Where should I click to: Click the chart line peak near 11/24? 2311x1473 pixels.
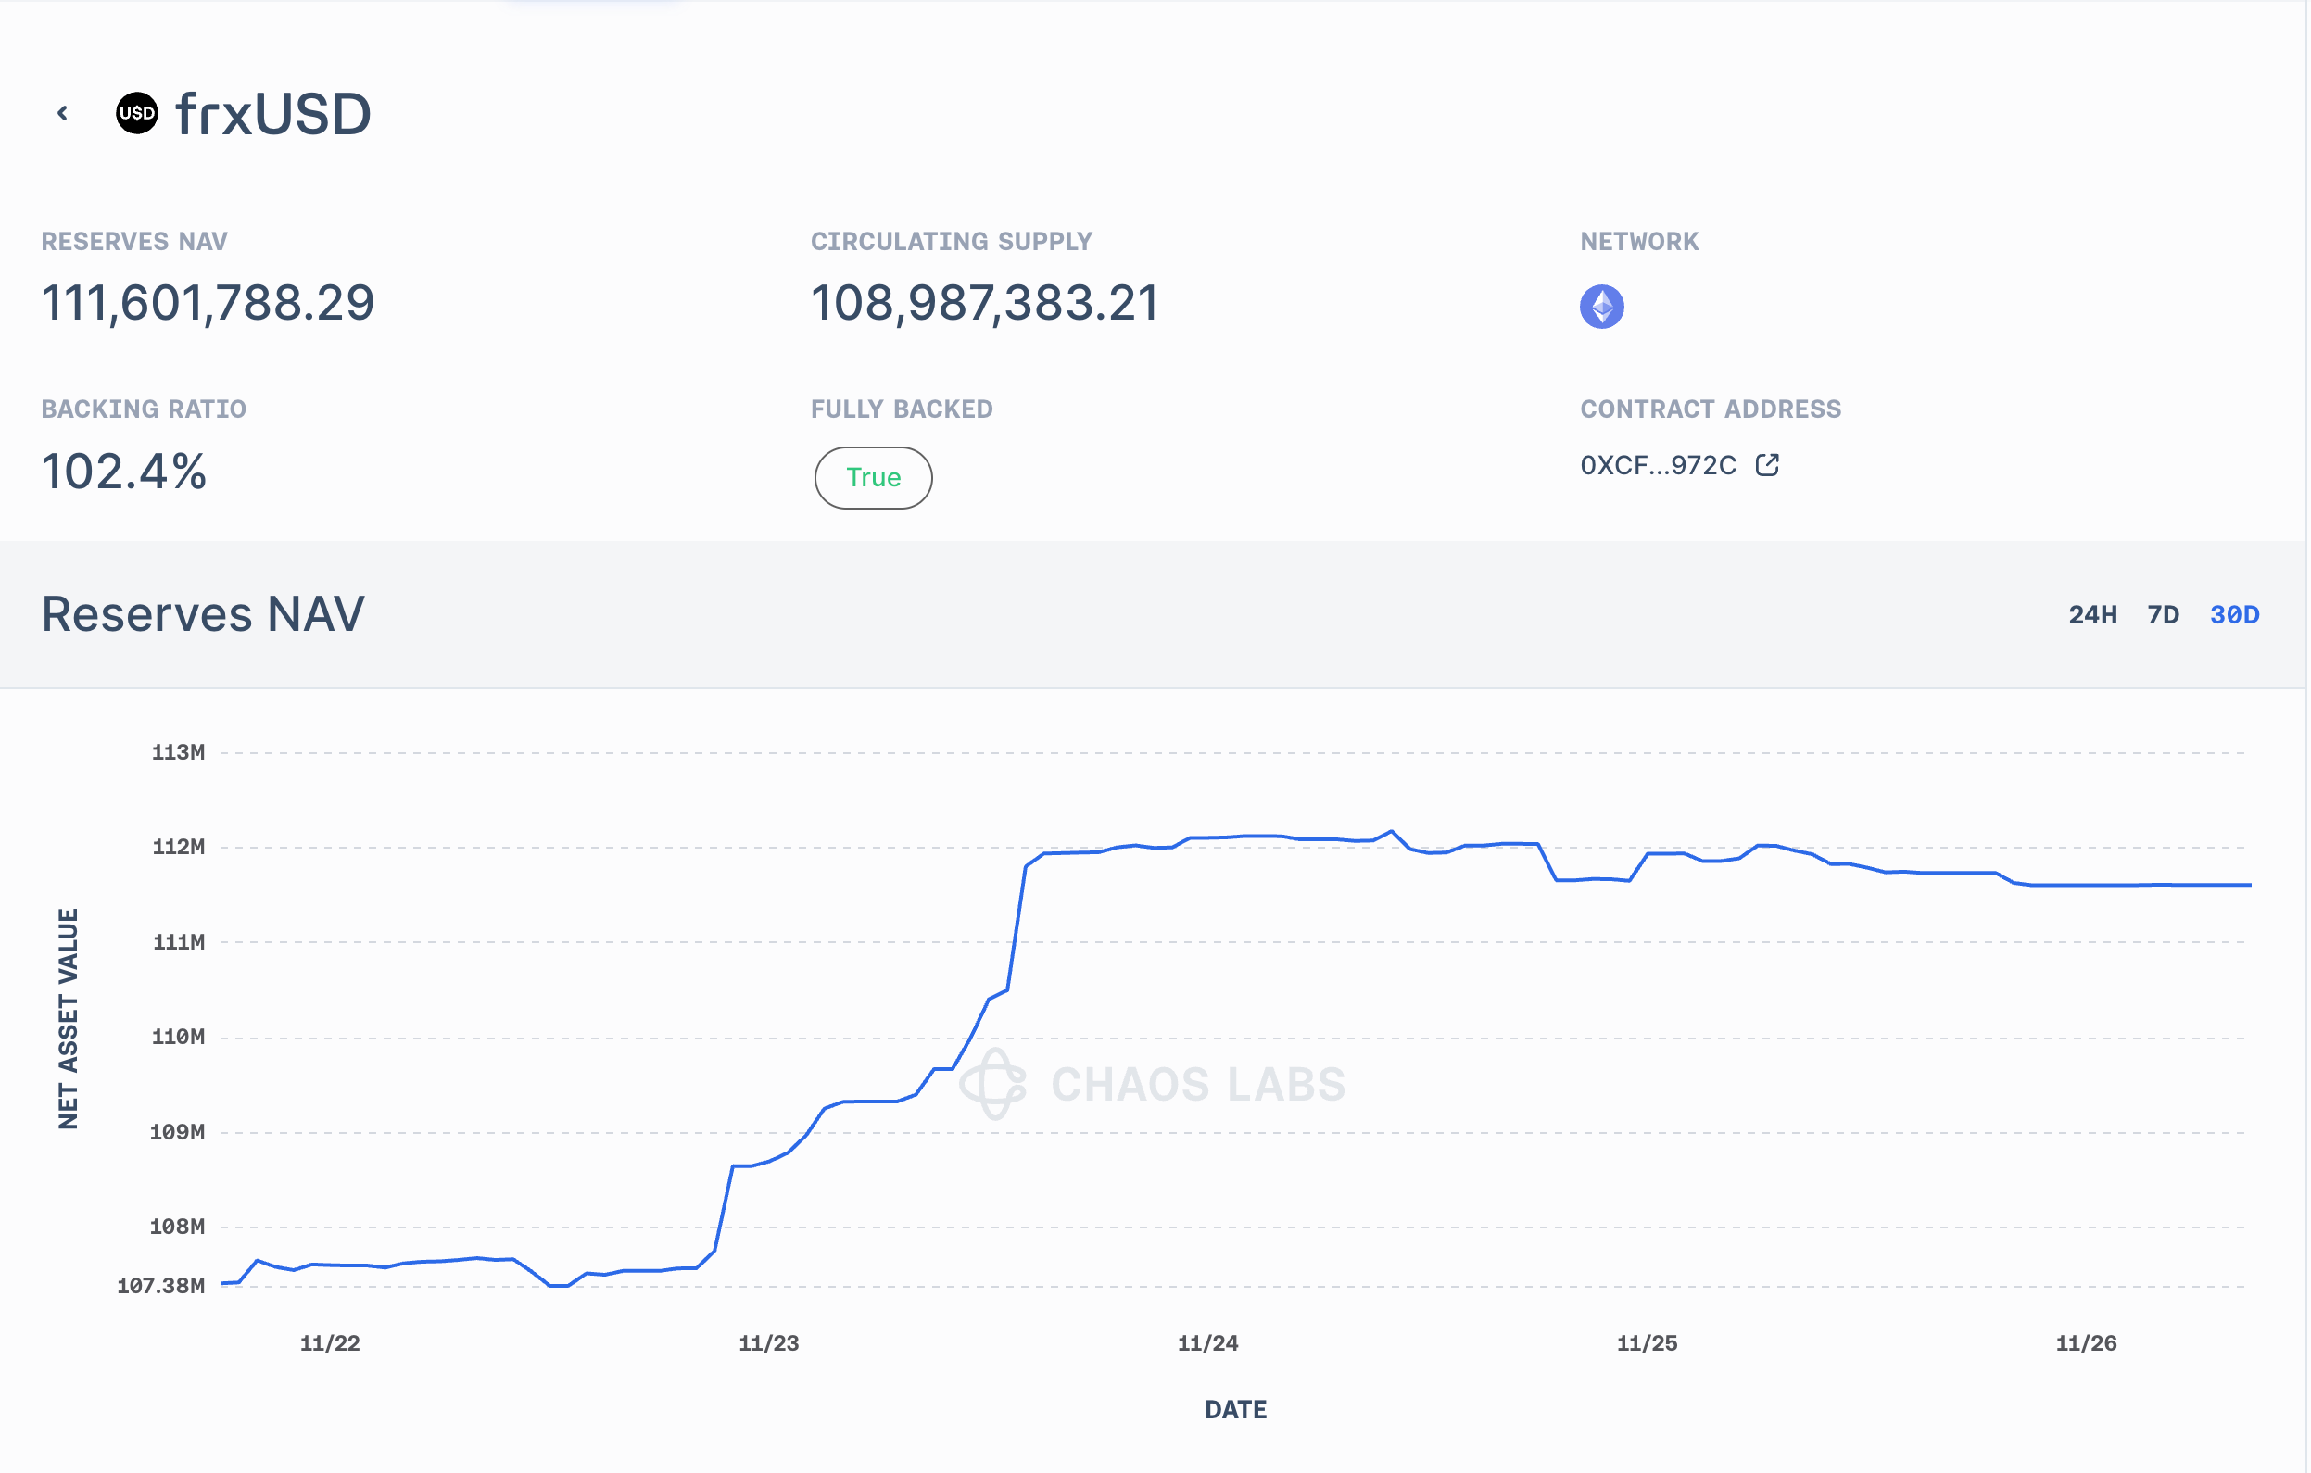coord(1391,832)
